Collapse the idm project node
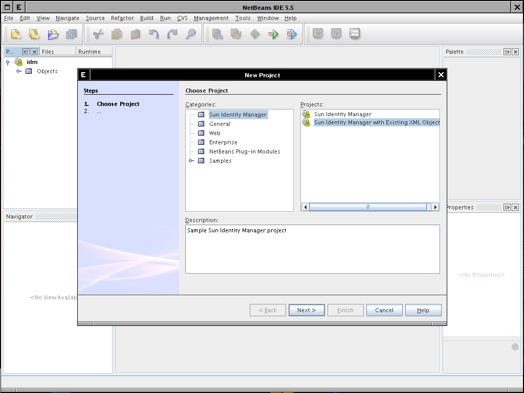Viewport: 524px width, 393px height. click(8, 62)
